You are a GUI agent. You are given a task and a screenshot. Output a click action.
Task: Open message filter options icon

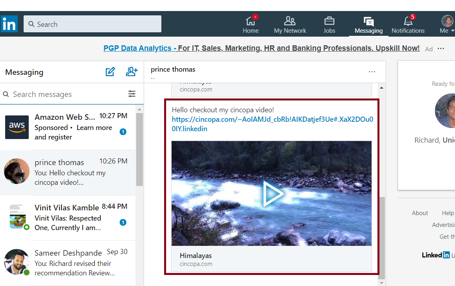tap(132, 94)
